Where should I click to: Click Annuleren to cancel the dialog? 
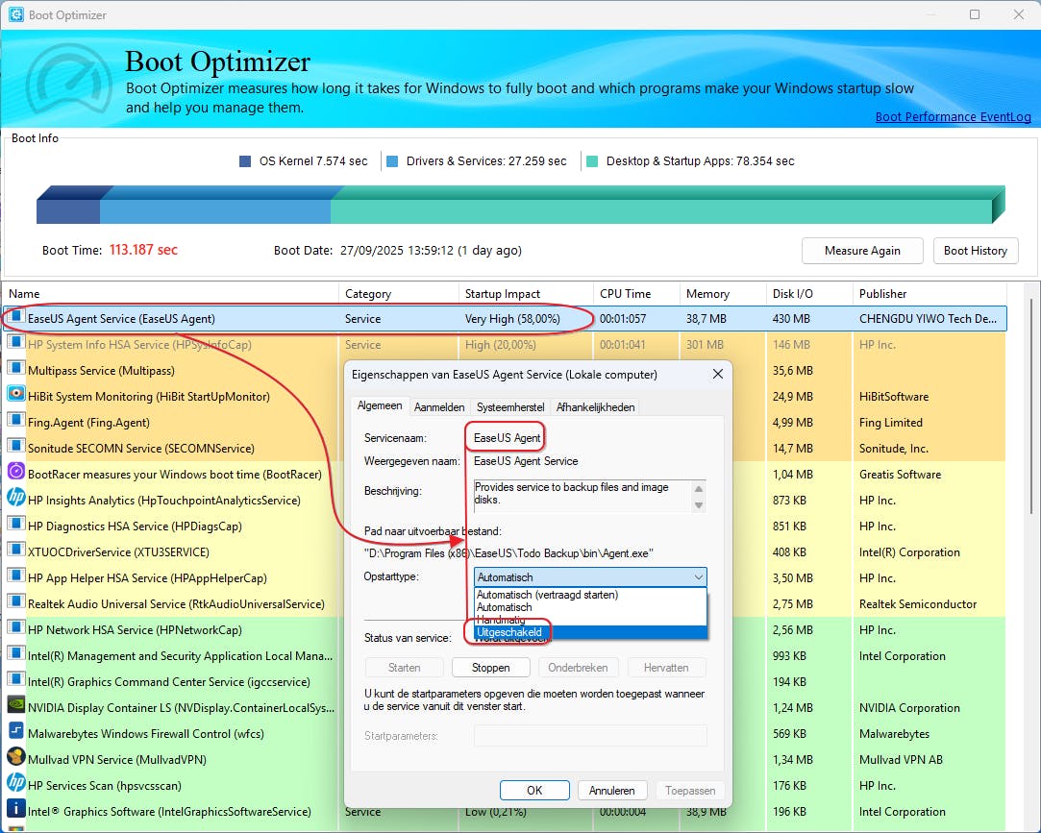point(611,790)
